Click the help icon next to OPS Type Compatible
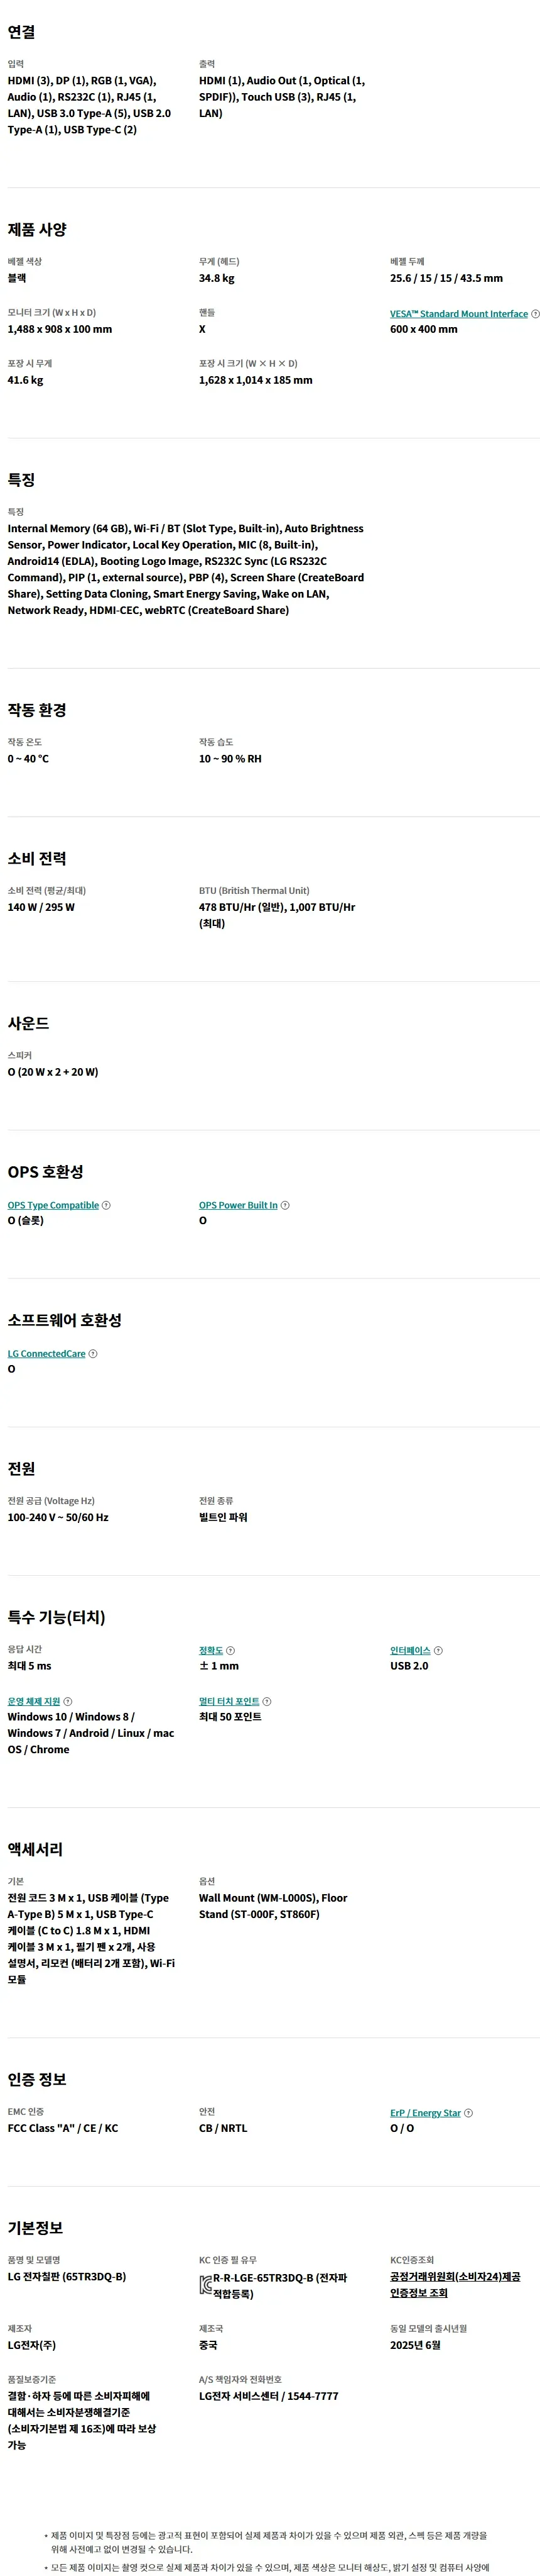The width and height of the screenshot is (540, 2576). coord(107,1205)
